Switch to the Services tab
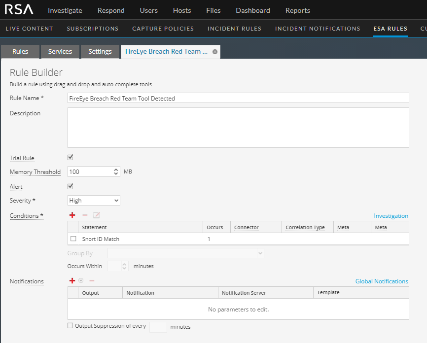 60,52
